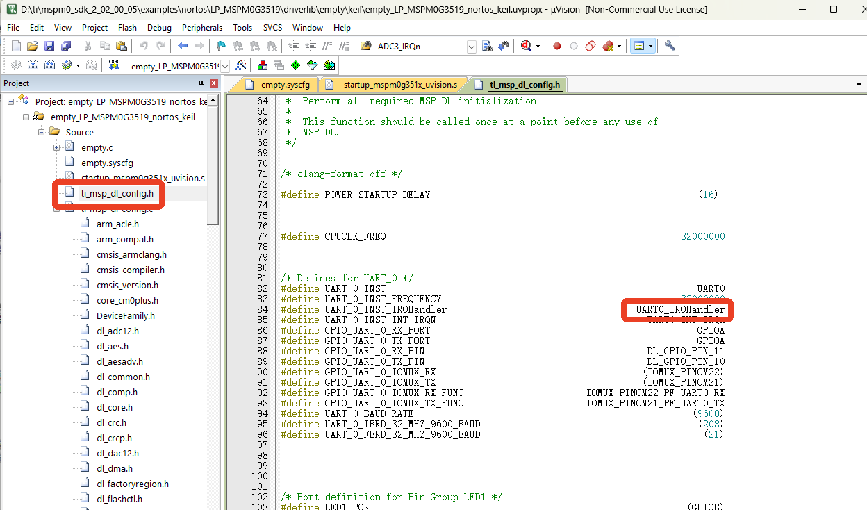Open Options for Target magic wand icon
Screen dimensions: 867x510
click(x=241, y=65)
